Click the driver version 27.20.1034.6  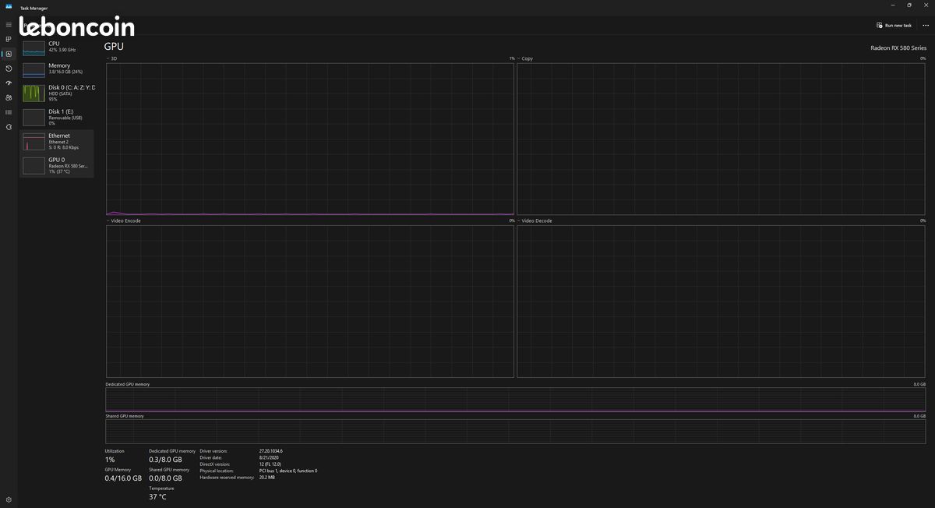tap(271, 450)
